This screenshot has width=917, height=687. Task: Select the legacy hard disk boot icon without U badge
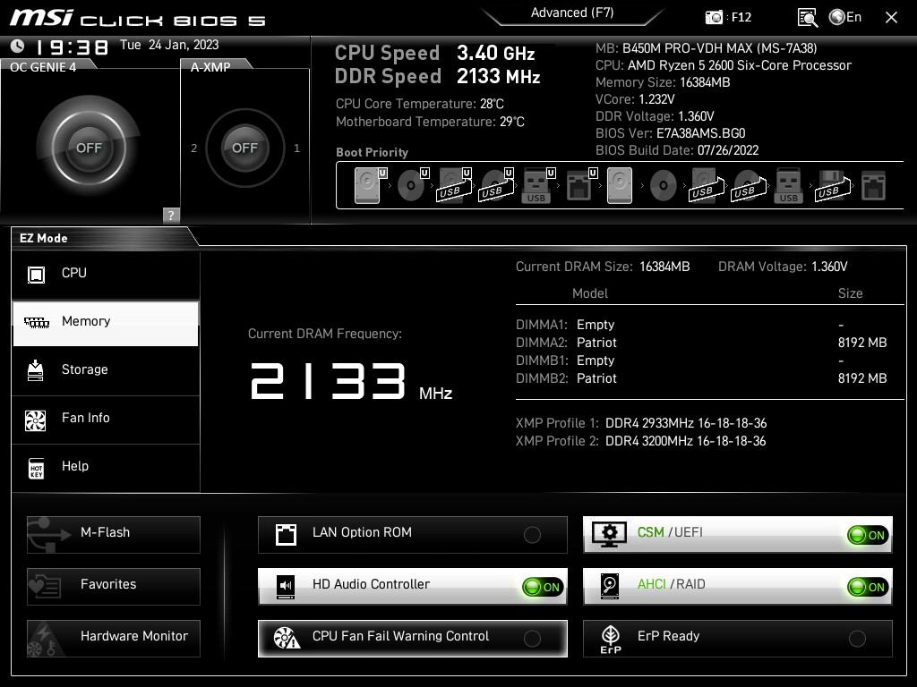(x=620, y=185)
